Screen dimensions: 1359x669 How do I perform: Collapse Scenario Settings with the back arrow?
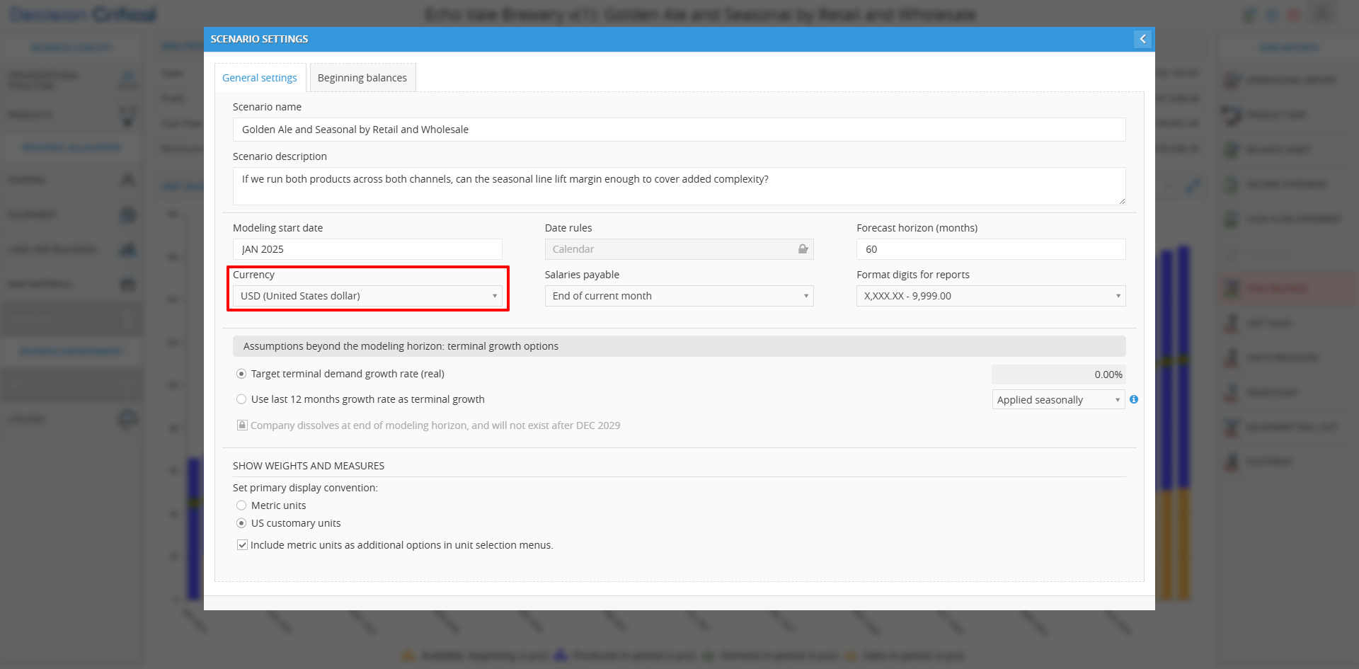coord(1142,39)
